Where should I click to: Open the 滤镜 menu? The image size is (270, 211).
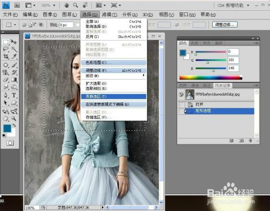(110, 15)
